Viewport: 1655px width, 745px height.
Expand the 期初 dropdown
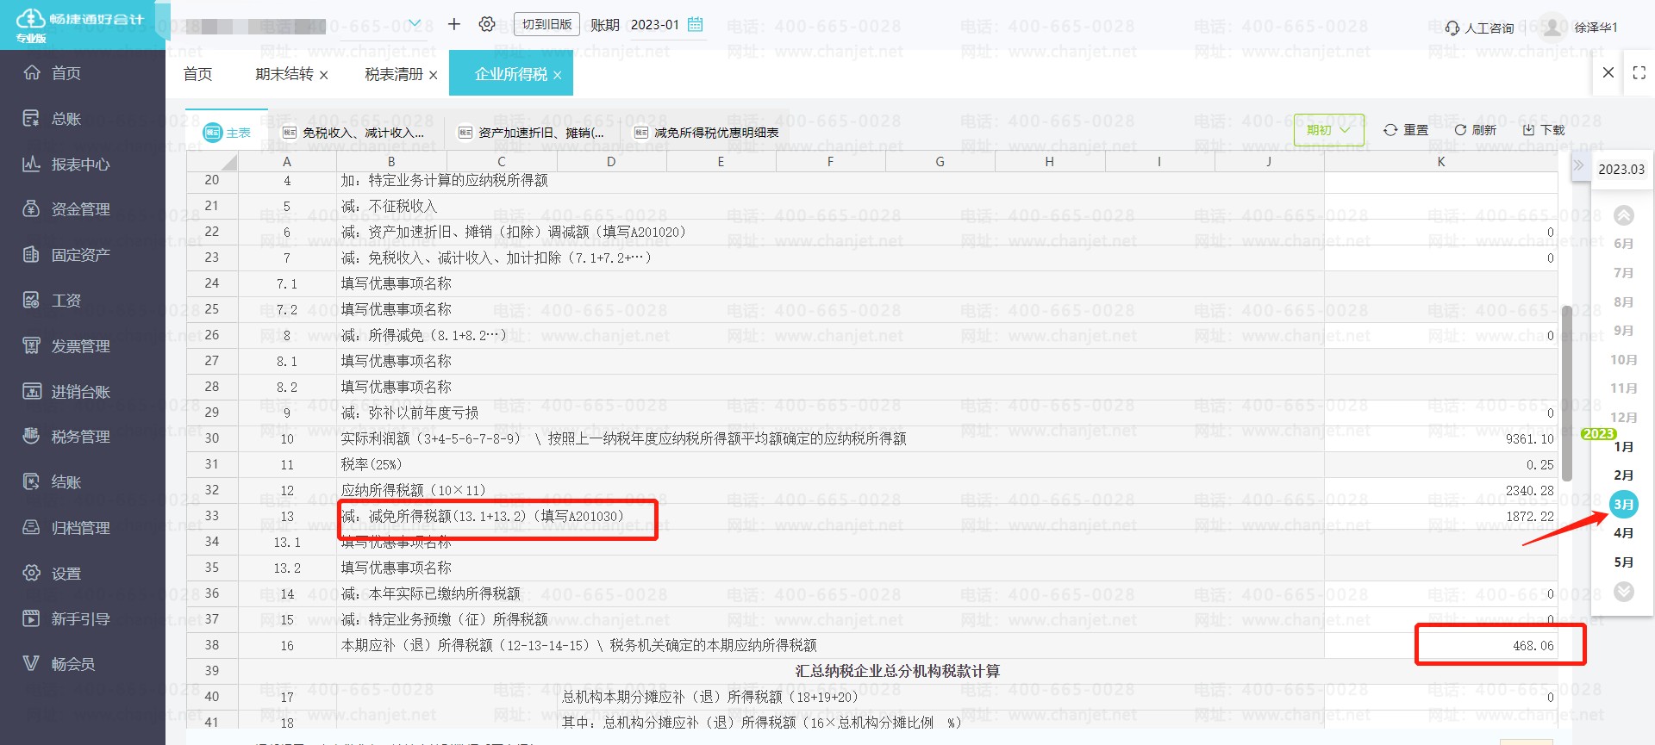[x=1328, y=130]
